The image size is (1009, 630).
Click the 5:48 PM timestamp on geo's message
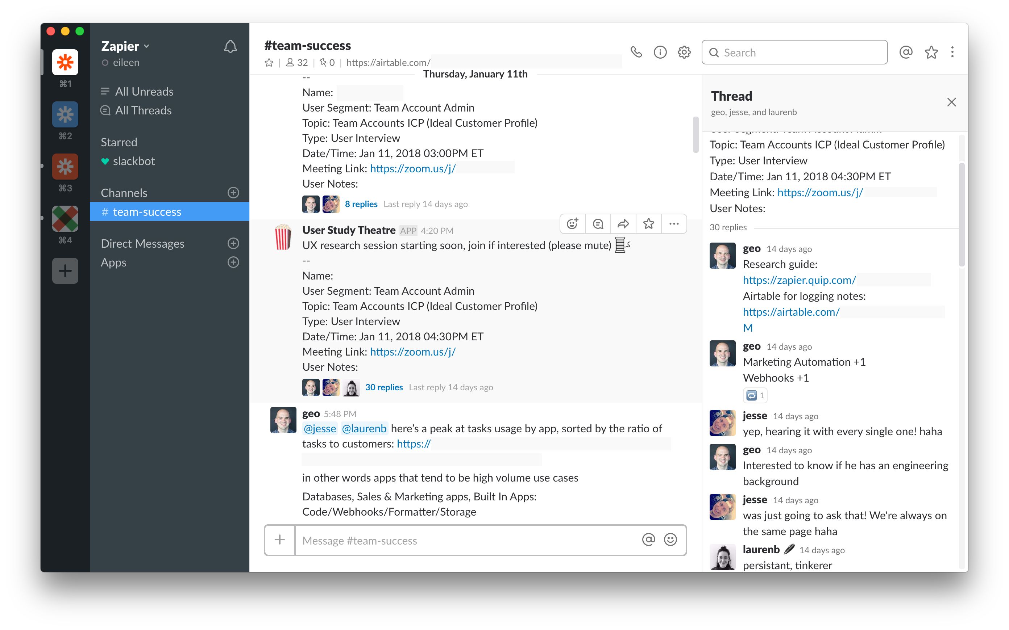click(x=340, y=414)
